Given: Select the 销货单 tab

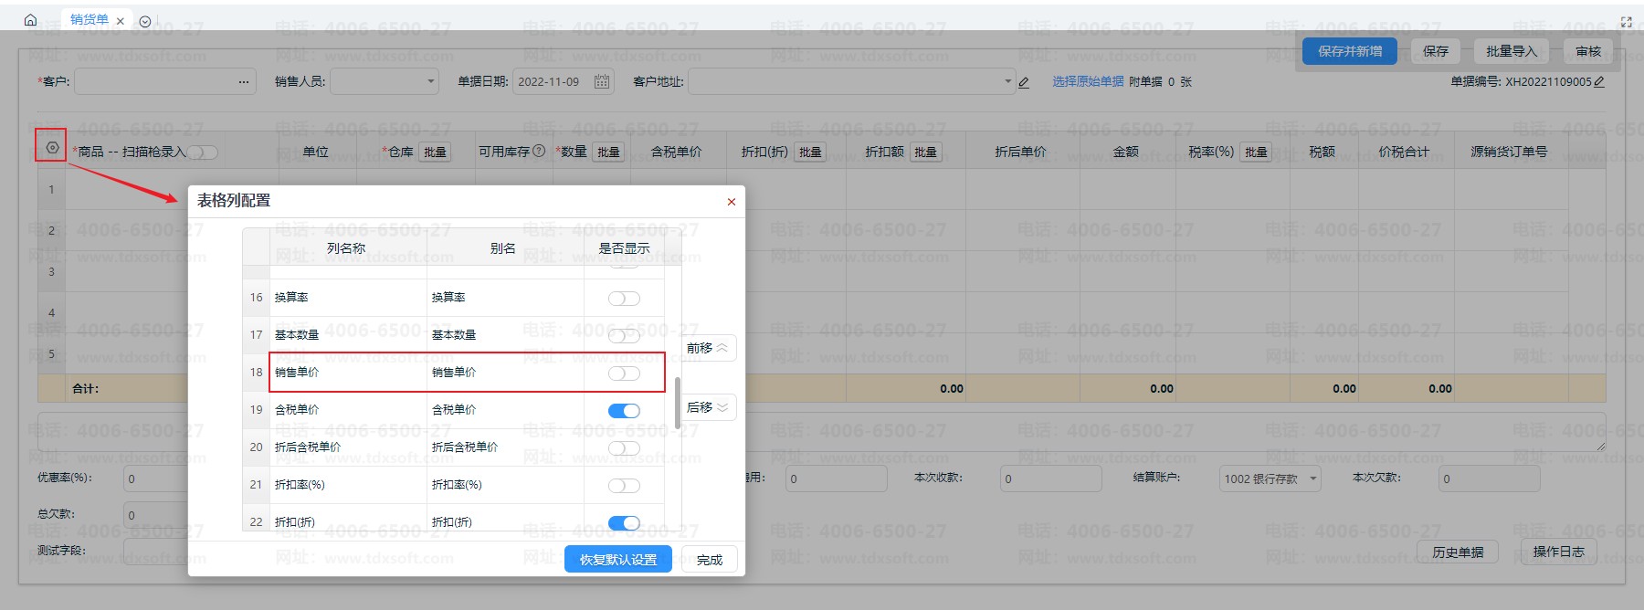Looking at the screenshot, I should click(89, 20).
